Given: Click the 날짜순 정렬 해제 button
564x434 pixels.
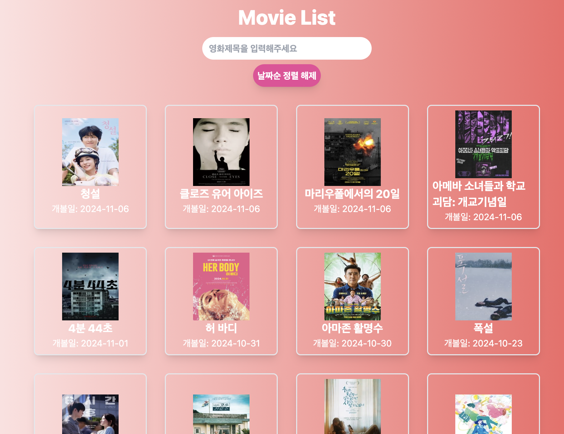Looking at the screenshot, I should 287,76.
